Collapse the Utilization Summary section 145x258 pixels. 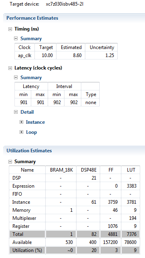pos(10,162)
